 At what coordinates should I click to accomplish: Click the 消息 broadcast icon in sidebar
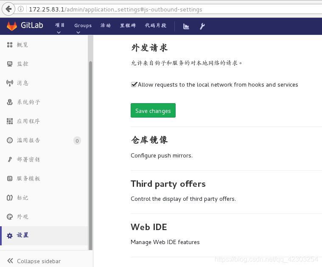[x=10, y=83]
